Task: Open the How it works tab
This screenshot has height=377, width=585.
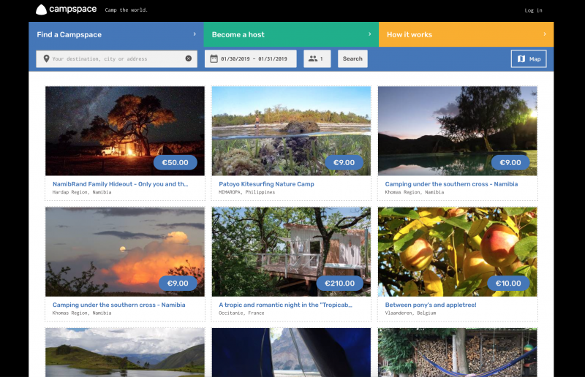Action: [466, 34]
